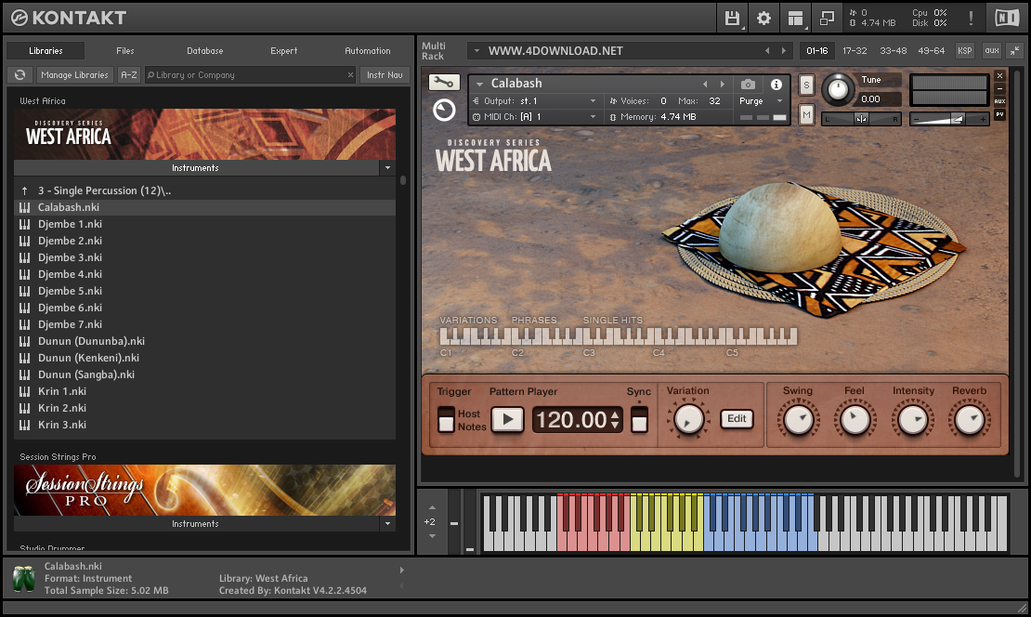Open the workspace layout icon

point(795,18)
